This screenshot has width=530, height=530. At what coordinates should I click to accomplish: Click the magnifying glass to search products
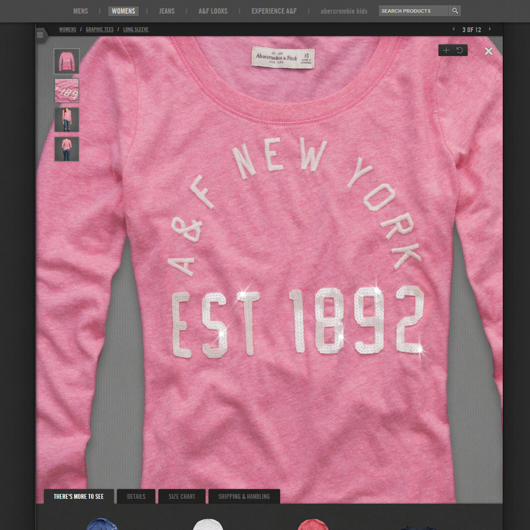(454, 10)
